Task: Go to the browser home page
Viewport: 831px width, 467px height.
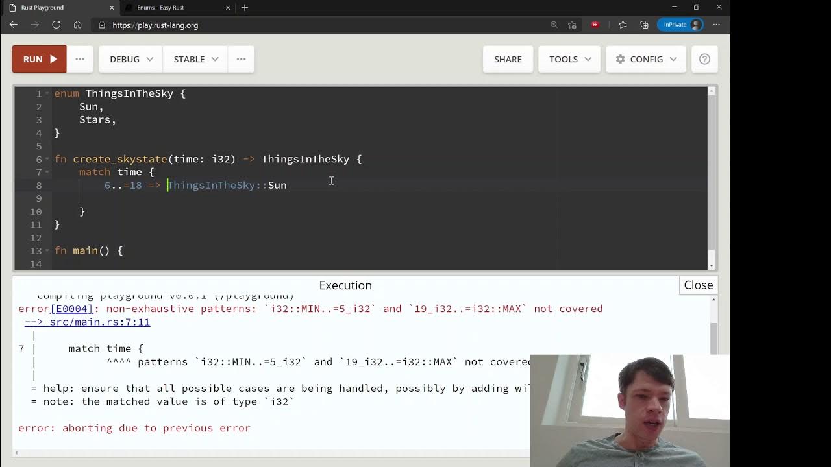Action: [78, 25]
